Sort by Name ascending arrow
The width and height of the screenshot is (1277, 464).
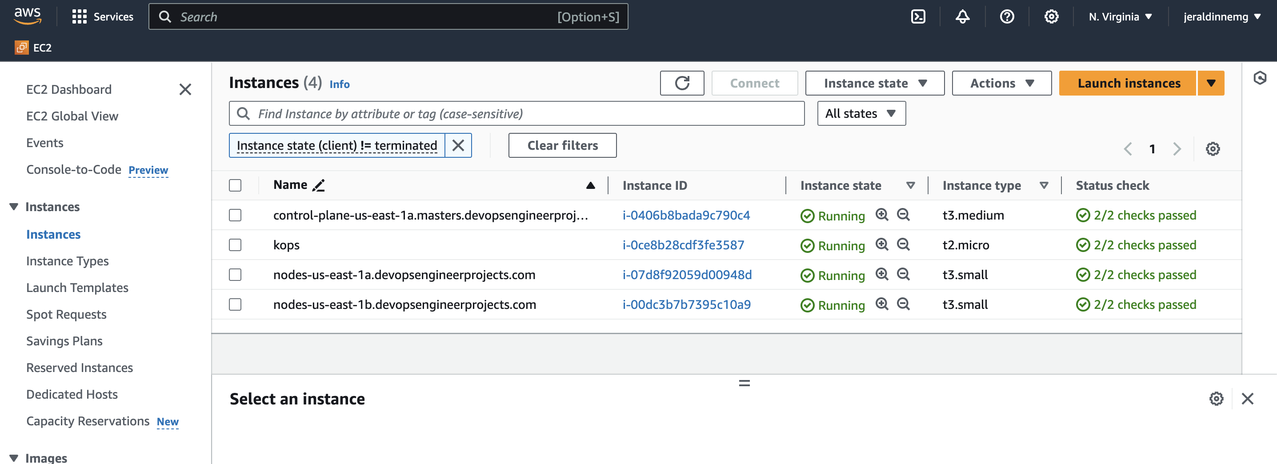pyautogui.click(x=590, y=185)
